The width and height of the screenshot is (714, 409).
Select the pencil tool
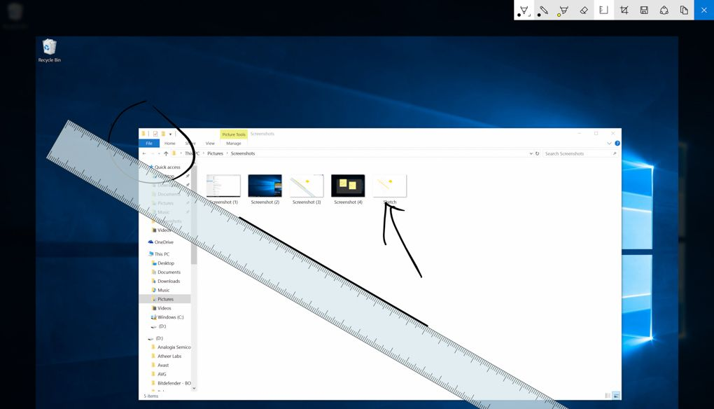[x=543, y=10]
